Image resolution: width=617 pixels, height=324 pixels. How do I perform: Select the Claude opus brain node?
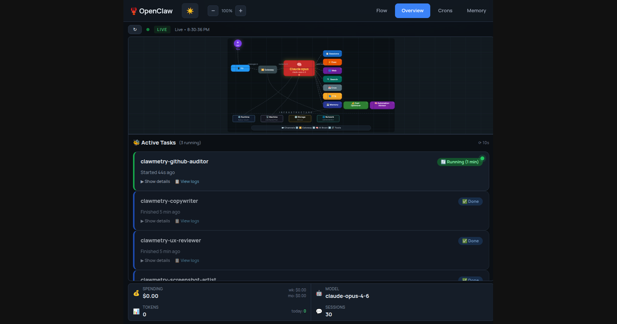point(299,68)
